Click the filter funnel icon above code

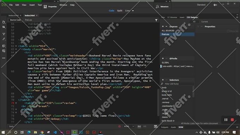tap(156, 20)
